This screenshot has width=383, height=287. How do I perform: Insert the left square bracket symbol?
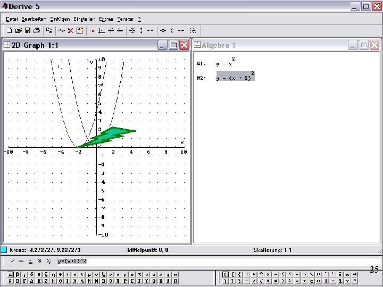coord(233,274)
